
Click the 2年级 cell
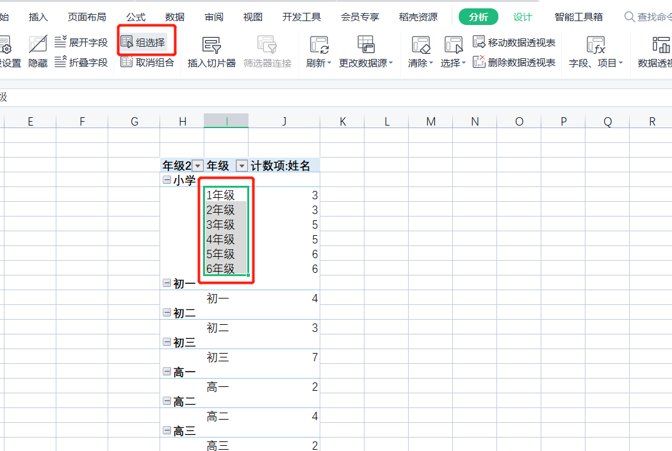pyautogui.click(x=226, y=209)
